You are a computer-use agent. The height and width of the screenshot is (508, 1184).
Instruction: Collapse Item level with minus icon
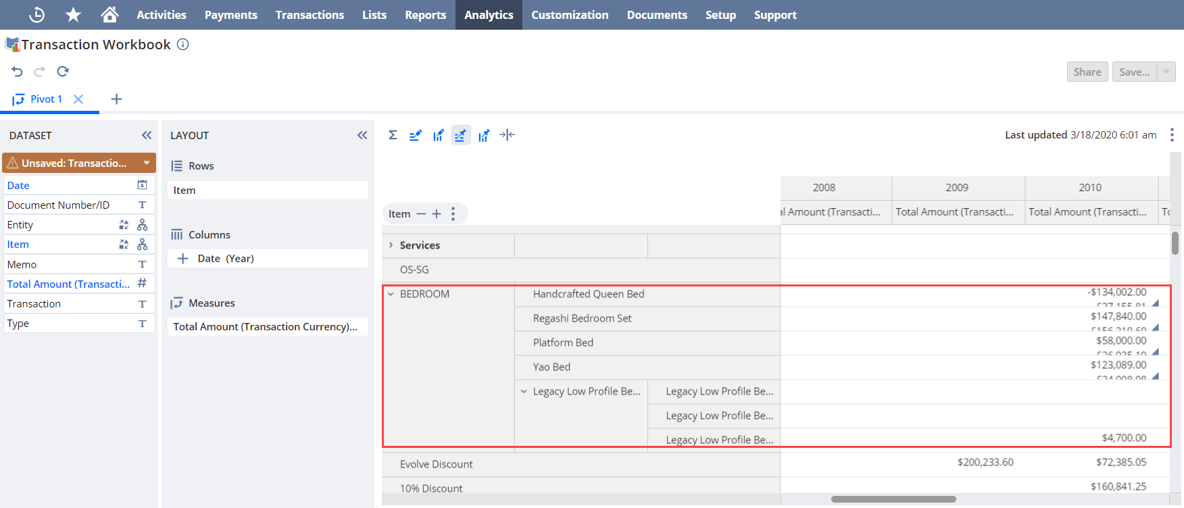[421, 214]
